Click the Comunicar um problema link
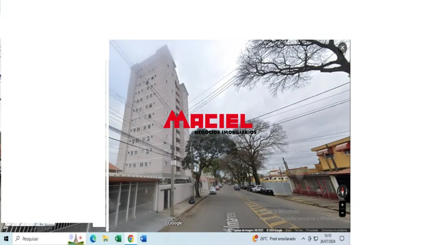 [x=333, y=231]
